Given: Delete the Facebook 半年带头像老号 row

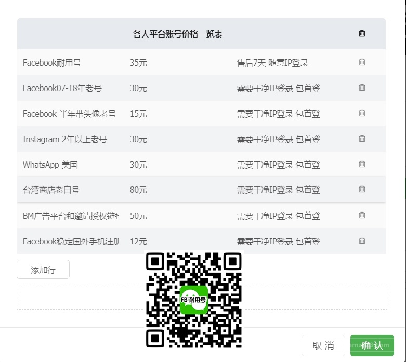Looking at the screenshot, I should pos(362,113).
